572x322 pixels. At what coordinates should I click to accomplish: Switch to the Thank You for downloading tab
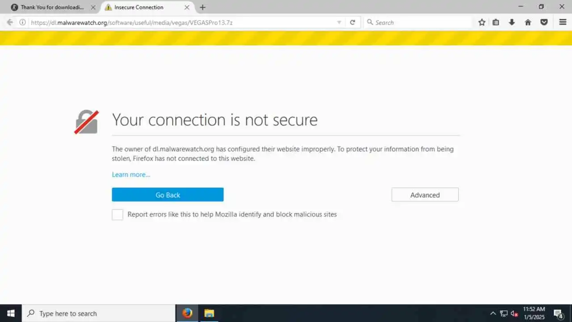click(54, 7)
